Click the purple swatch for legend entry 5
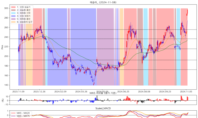 pyautogui.click(x=14, y=19)
